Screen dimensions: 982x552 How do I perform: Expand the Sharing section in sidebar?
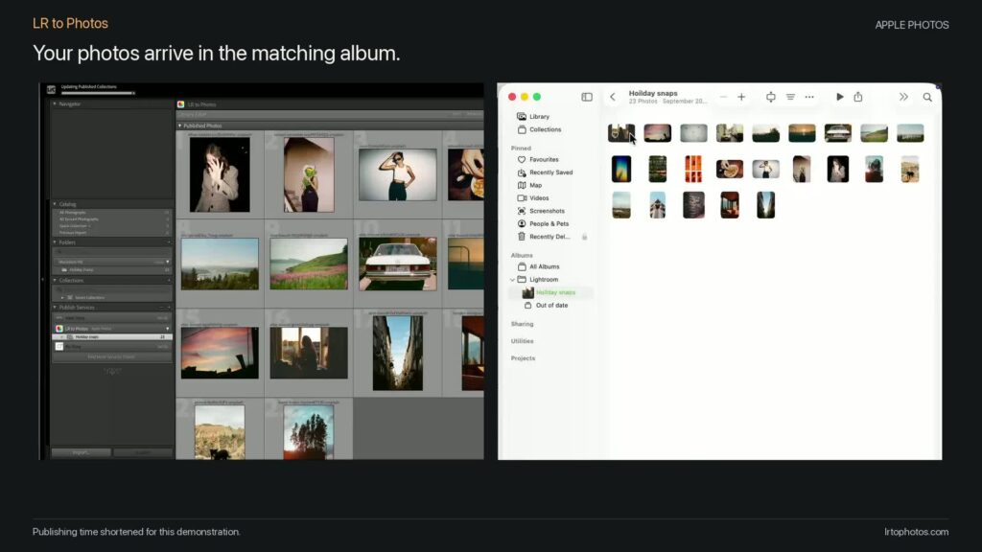click(x=522, y=324)
